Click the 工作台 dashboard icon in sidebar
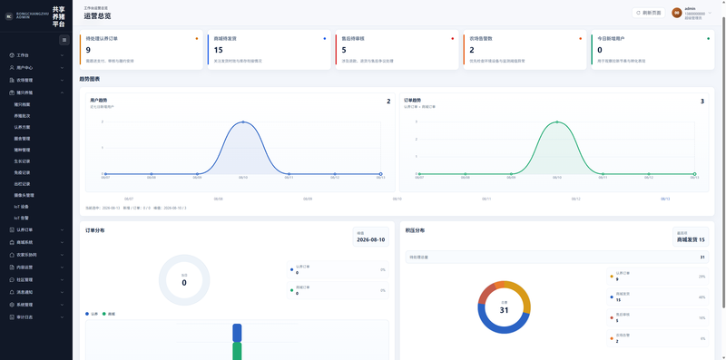The width and height of the screenshot is (726, 360). 12,55
